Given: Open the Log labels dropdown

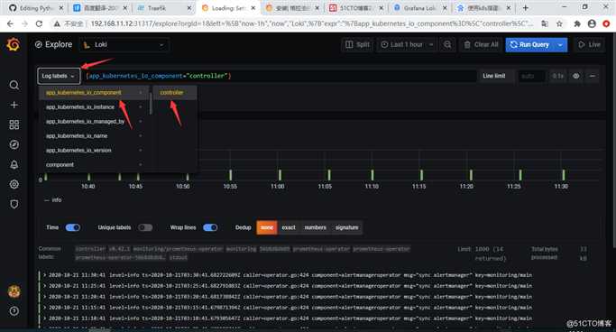Looking at the screenshot, I should [x=59, y=76].
